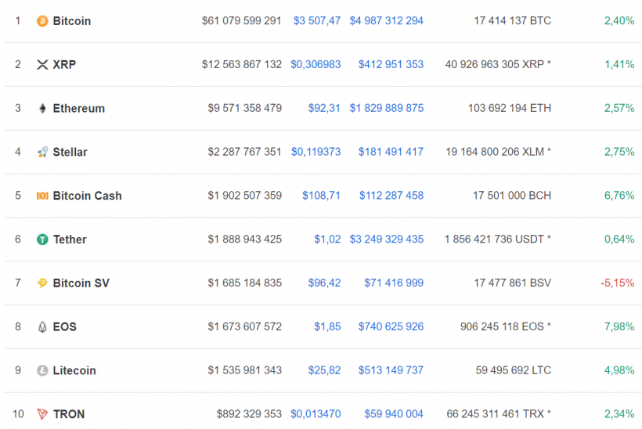
Task: Open the EOS coin name link
Action: (x=65, y=326)
